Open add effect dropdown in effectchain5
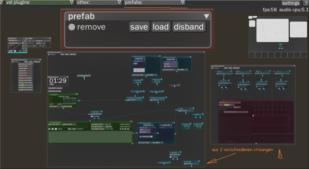The height and width of the screenshot is (169, 309). click(x=152, y=75)
